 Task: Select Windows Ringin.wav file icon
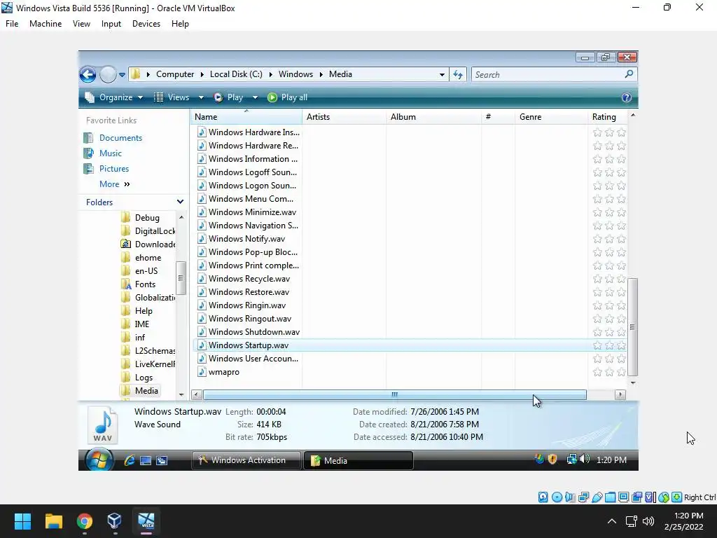tap(202, 305)
